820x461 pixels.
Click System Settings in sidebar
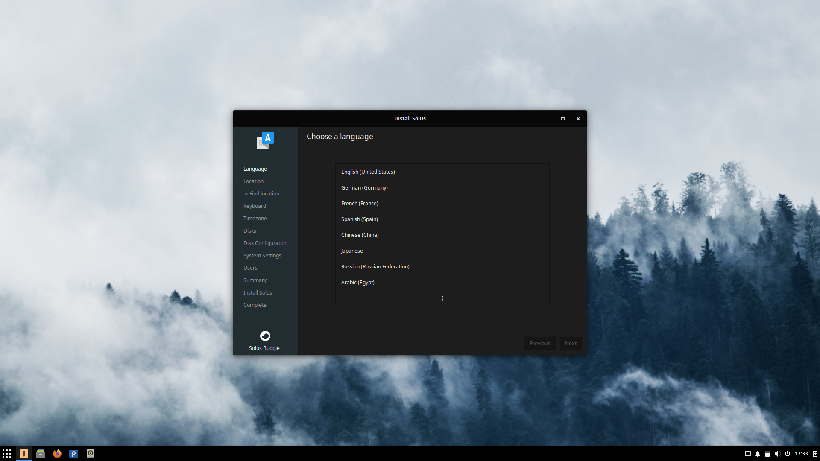click(x=262, y=256)
